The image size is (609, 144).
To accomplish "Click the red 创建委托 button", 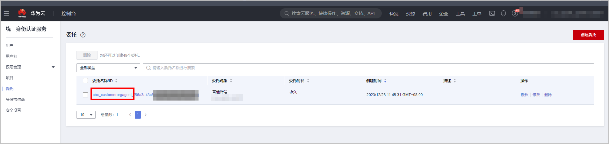I will pyautogui.click(x=588, y=35).
